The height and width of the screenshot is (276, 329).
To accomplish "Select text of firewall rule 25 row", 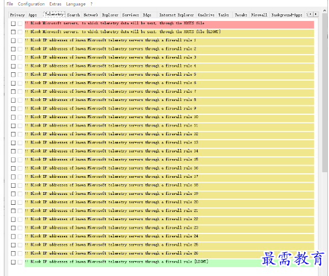I will (x=112, y=245).
